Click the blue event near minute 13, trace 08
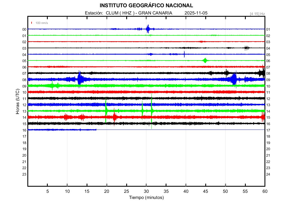286x214 pixels. click(x=80, y=79)
